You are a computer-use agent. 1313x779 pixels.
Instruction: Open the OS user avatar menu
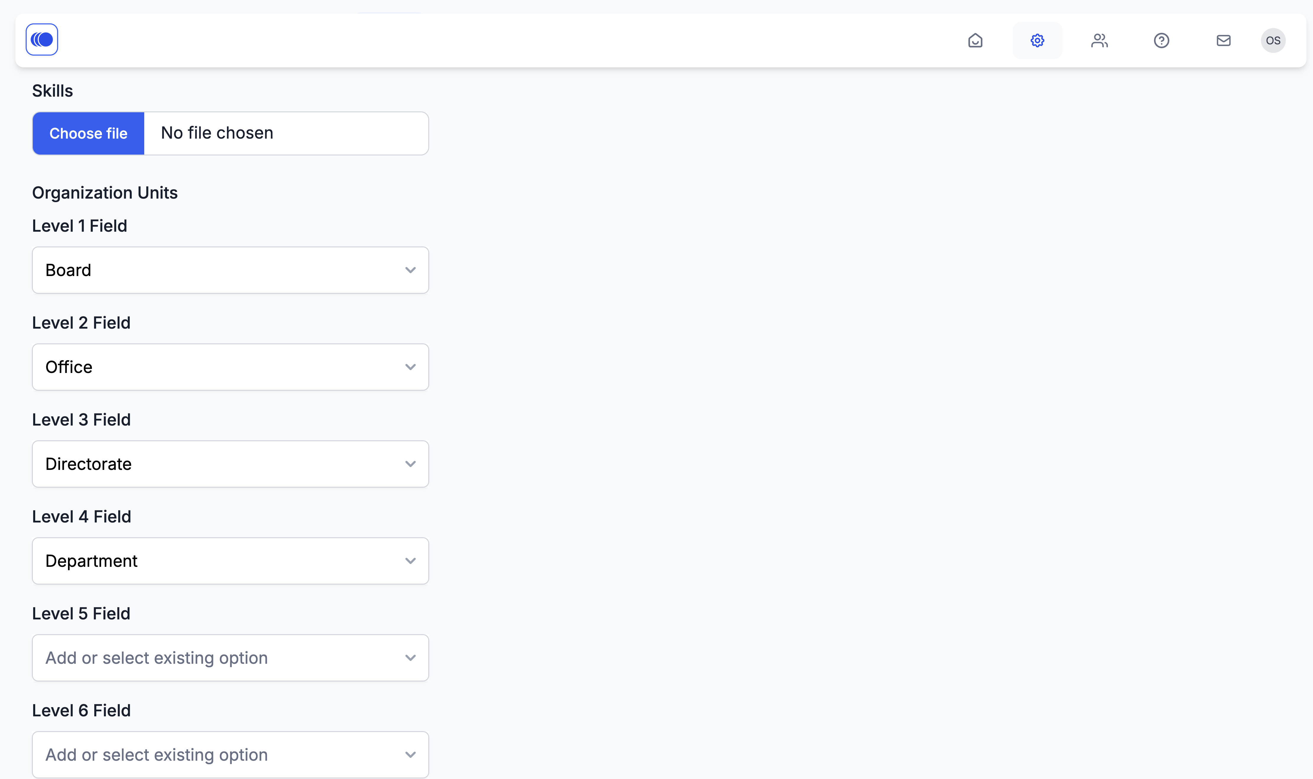point(1273,40)
